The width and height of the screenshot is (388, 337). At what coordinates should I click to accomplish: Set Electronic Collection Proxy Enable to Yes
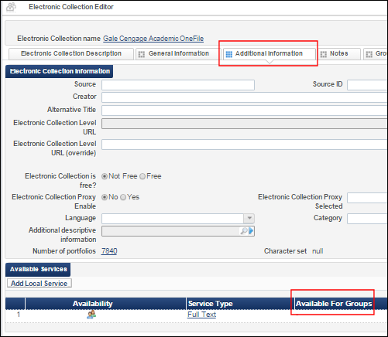pyautogui.click(x=123, y=197)
